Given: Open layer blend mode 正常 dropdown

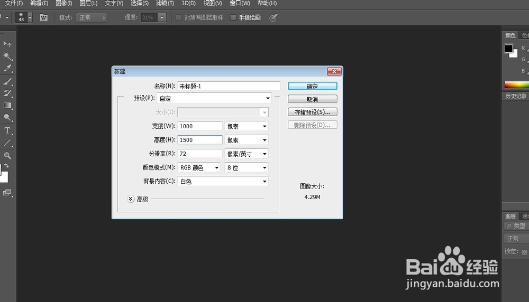Looking at the screenshot, I should pyautogui.click(x=516, y=239).
